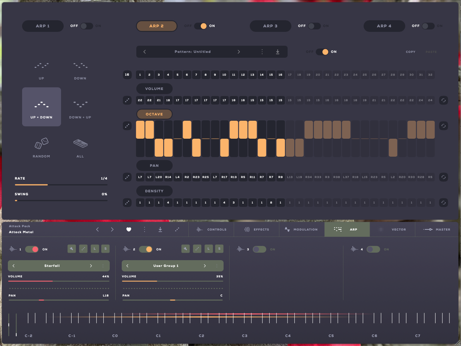Open the MODULATION tab
Image resolution: width=461 pixels, height=346 pixels.
pyautogui.click(x=302, y=229)
